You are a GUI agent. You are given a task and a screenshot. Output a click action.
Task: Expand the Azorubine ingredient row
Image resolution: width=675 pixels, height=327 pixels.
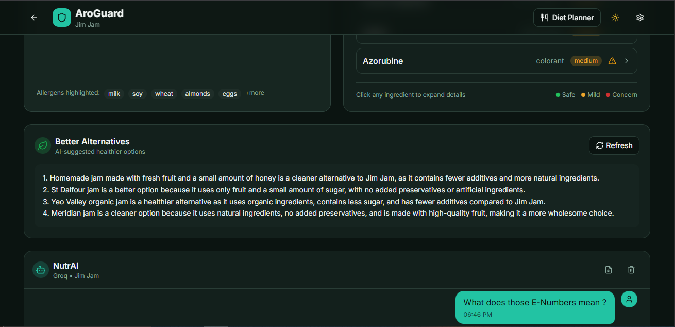[x=464, y=60]
